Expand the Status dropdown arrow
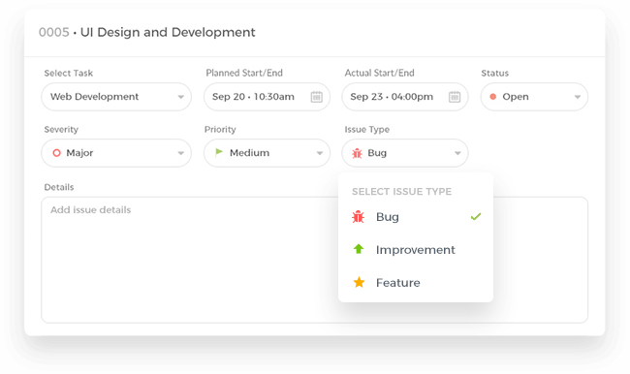The height and width of the screenshot is (374, 630). 578,97
